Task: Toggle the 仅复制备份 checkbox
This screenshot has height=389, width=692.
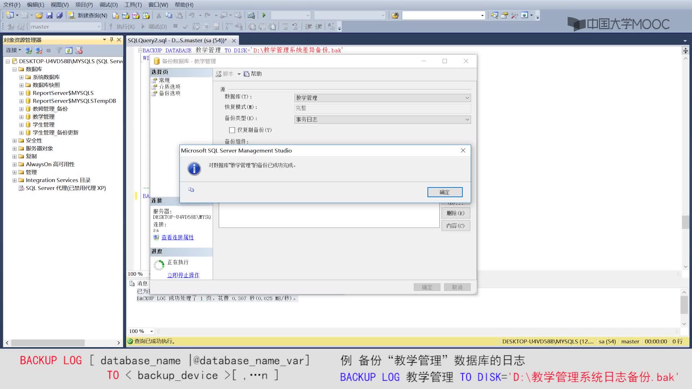Action: click(x=232, y=130)
